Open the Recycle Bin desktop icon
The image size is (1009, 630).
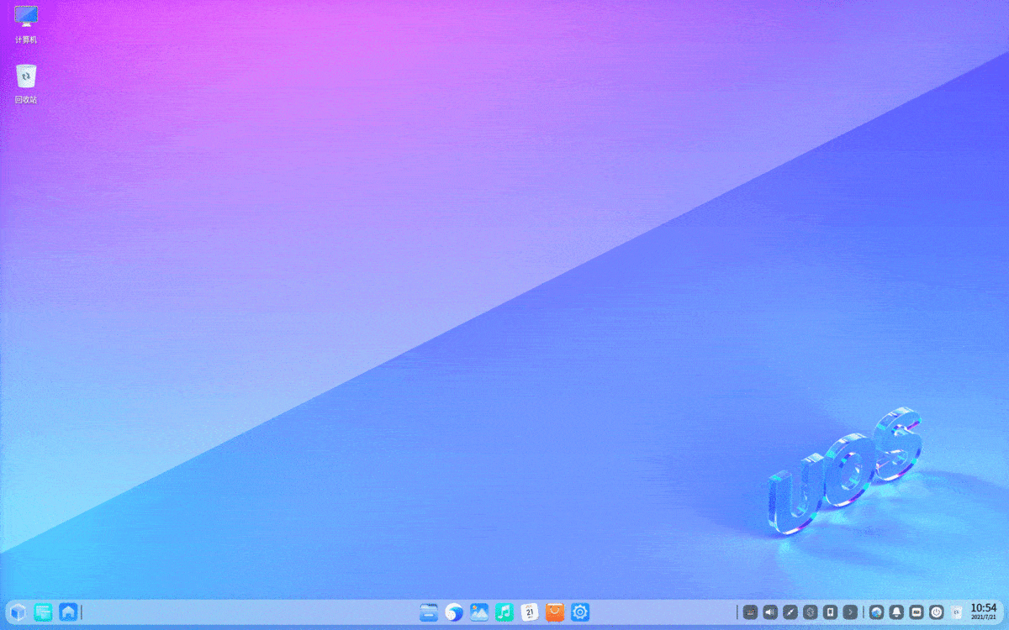26,83
